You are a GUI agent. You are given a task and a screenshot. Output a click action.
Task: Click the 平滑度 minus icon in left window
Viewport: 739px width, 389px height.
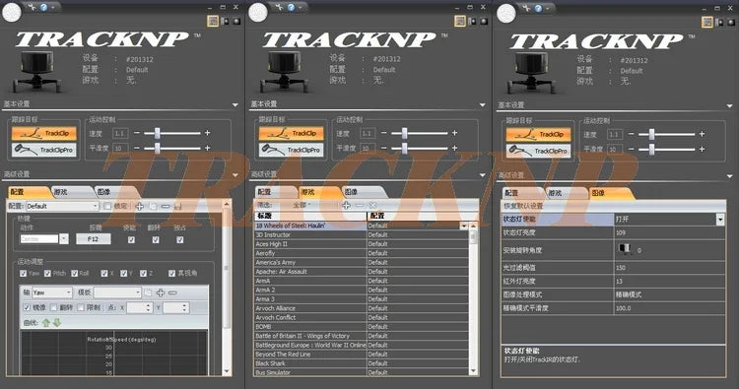pyautogui.click(x=137, y=148)
